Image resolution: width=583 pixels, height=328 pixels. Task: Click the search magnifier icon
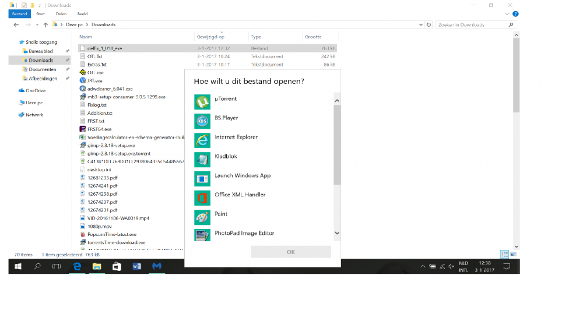pyautogui.click(x=511, y=24)
